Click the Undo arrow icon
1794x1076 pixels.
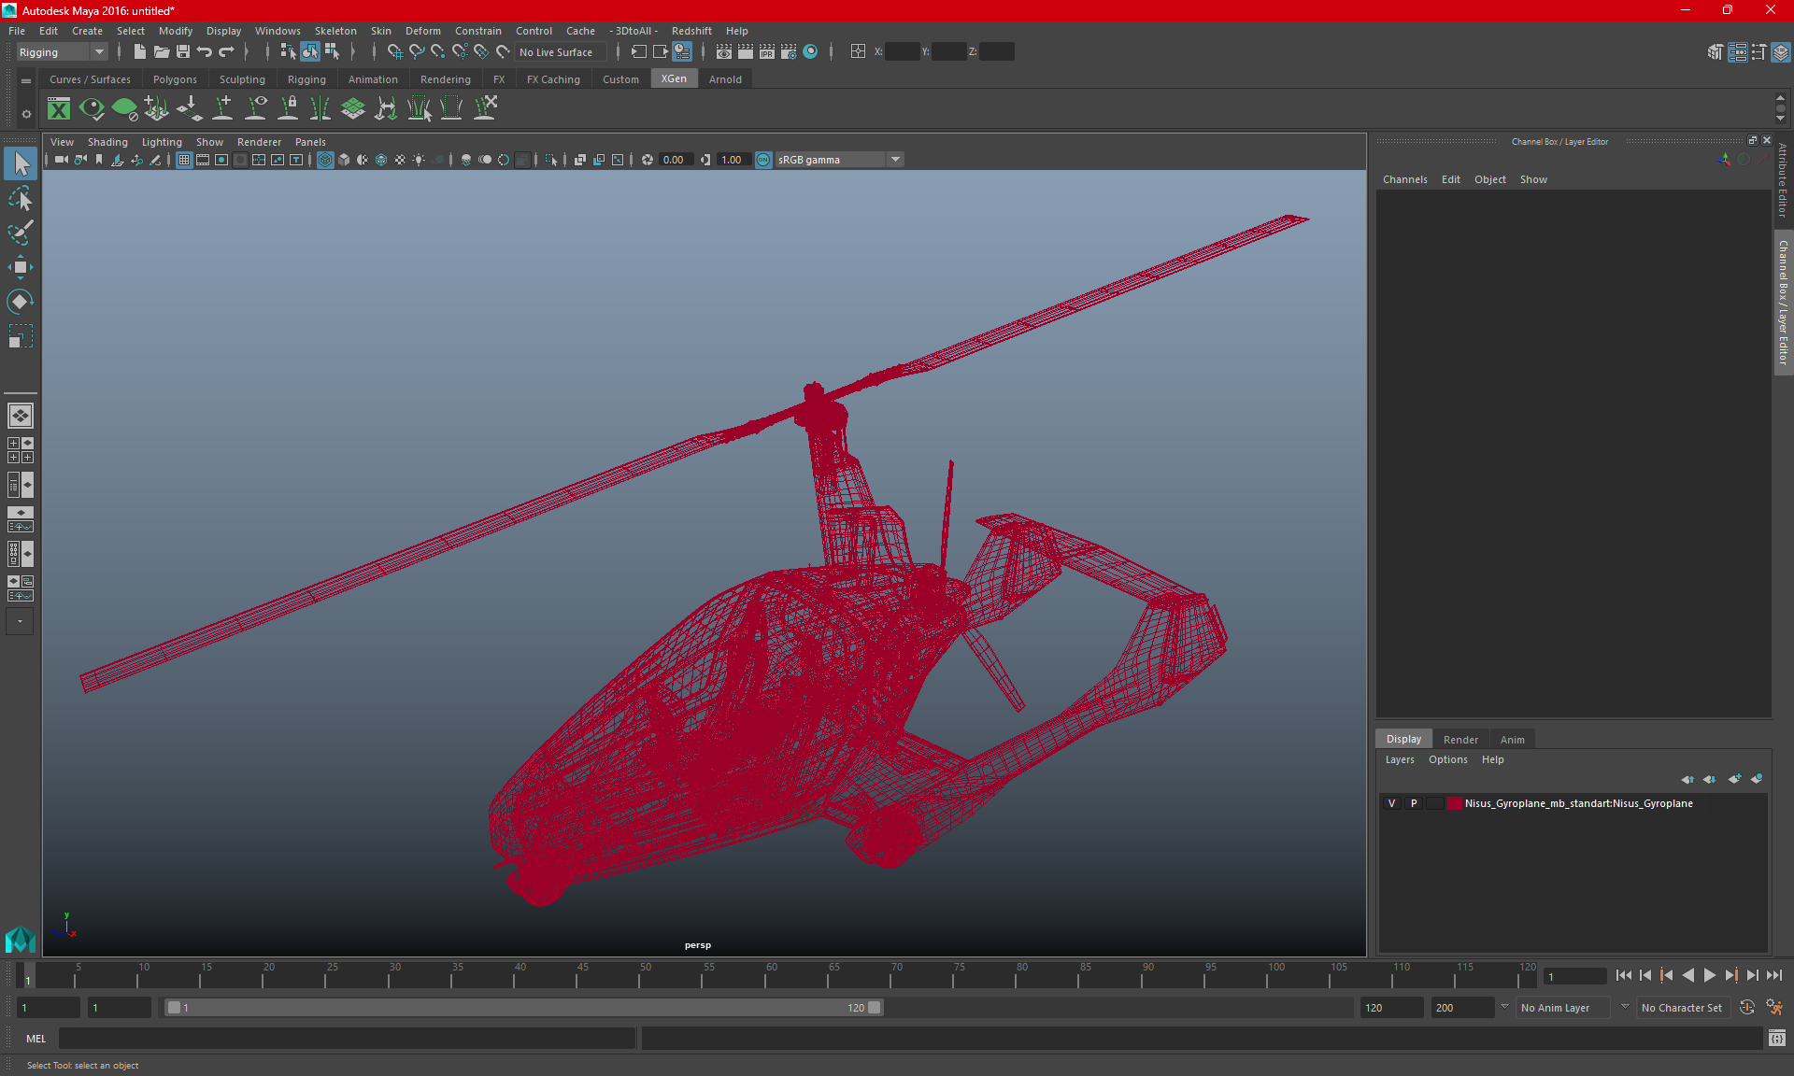tap(205, 52)
